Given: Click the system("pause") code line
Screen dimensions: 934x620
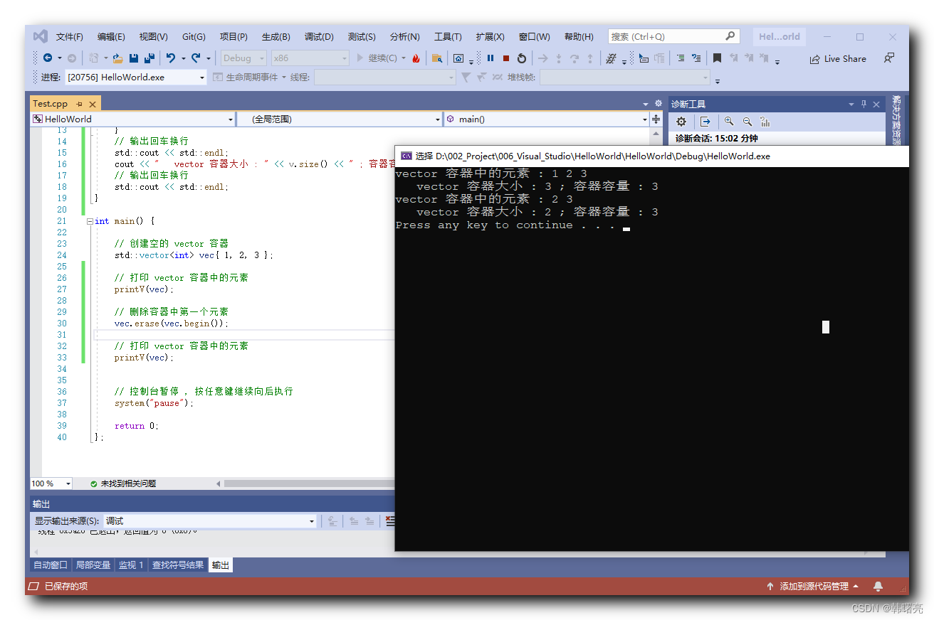Looking at the screenshot, I should (x=154, y=403).
